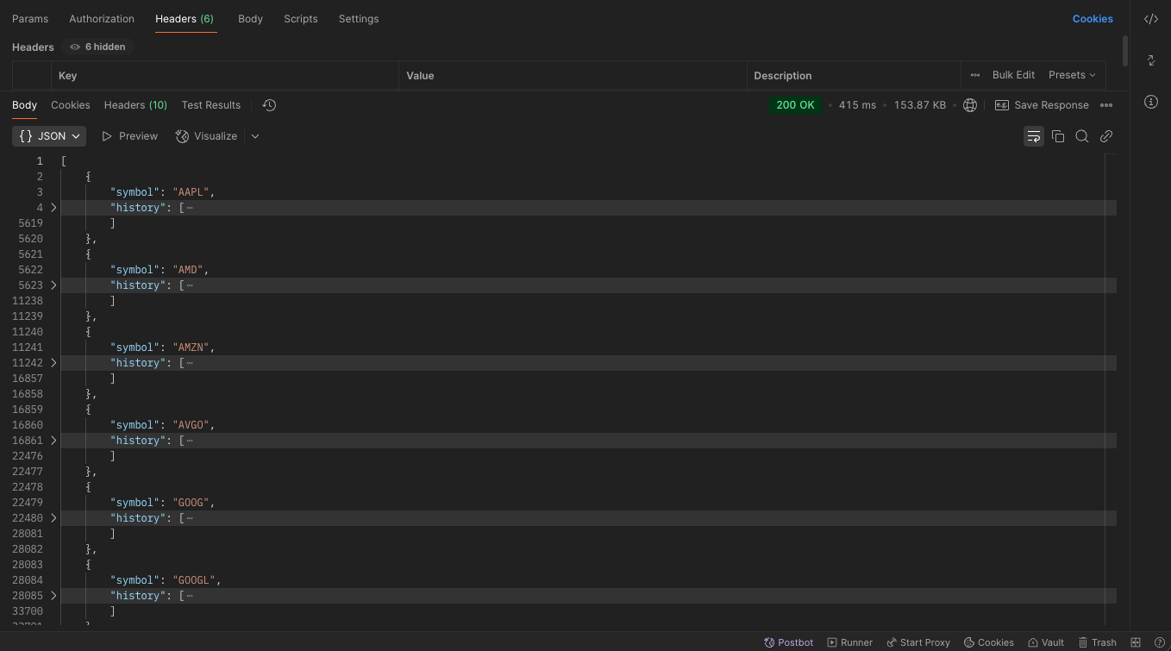Open the response history clock icon
The height and width of the screenshot is (651, 1171).
click(x=269, y=105)
